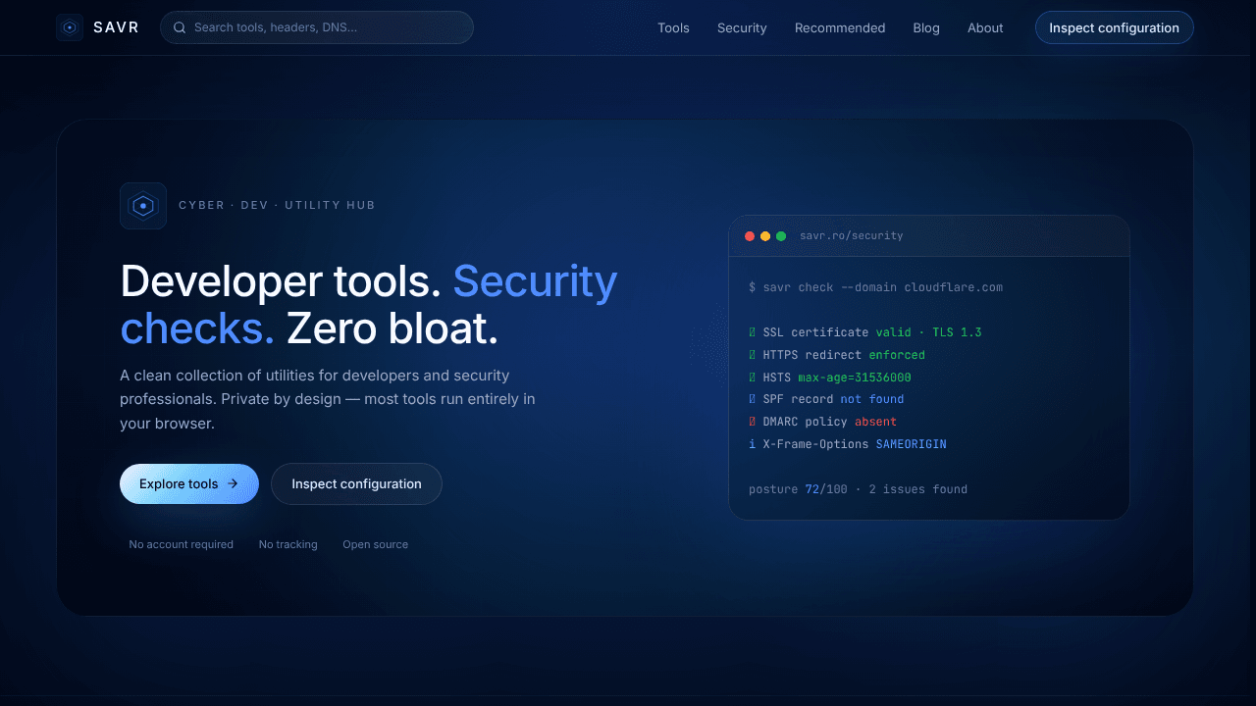Focus the search tools, headers, DNS field
Screen dimensions: 1256x706
[317, 27]
